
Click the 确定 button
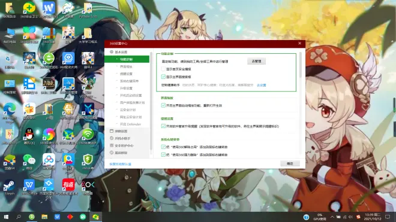pyautogui.click(x=290, y=163)
